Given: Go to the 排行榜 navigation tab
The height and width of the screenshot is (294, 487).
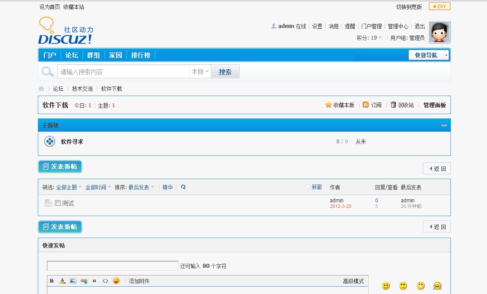Looking at the screenshot, I should tap(141, 55).
